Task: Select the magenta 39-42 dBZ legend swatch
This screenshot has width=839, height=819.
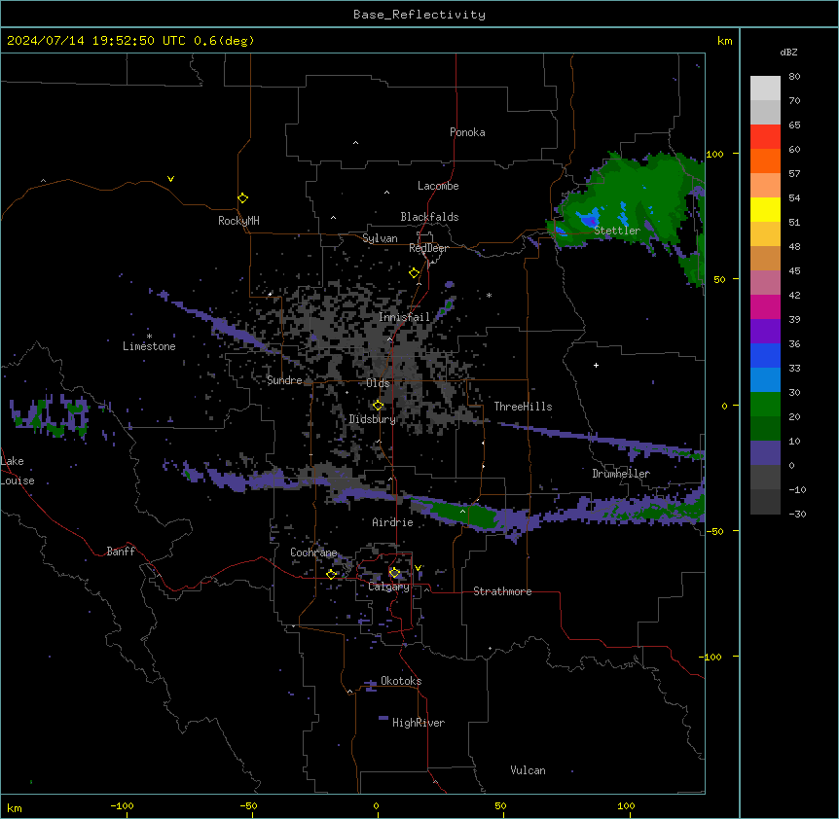Action: (765, 306)
